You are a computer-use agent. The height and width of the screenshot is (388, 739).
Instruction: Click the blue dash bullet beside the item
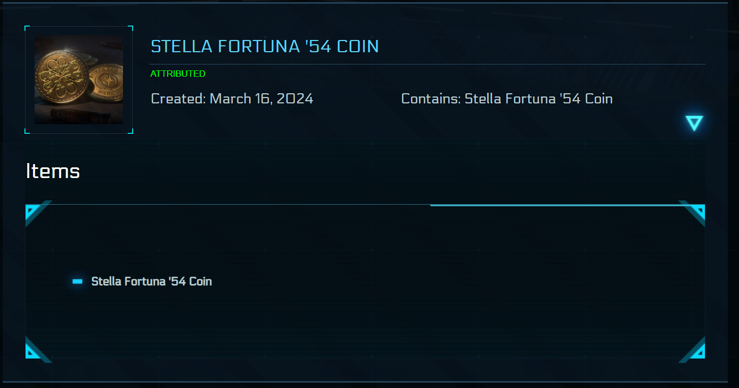click(78, 281)
